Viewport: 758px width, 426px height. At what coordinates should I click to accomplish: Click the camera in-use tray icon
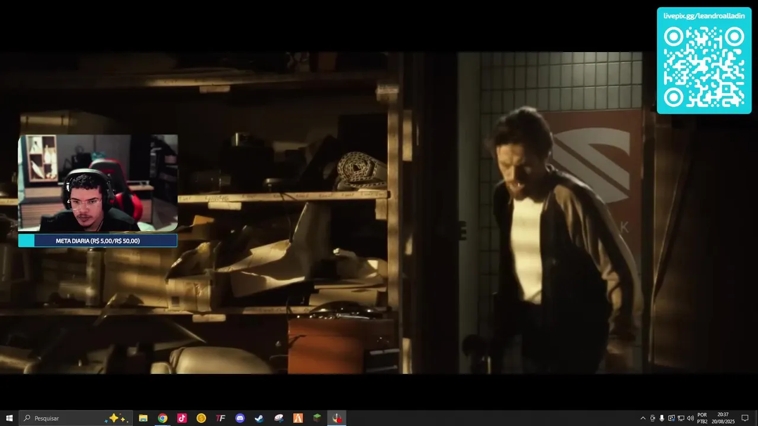(653, 418)
